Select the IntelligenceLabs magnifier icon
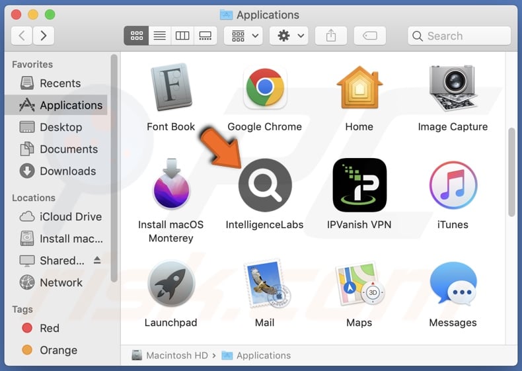Screen dimensions: 522x371 [x=265, y=185]
